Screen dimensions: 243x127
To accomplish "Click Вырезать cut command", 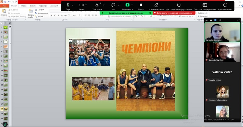I will click(13, 10).
